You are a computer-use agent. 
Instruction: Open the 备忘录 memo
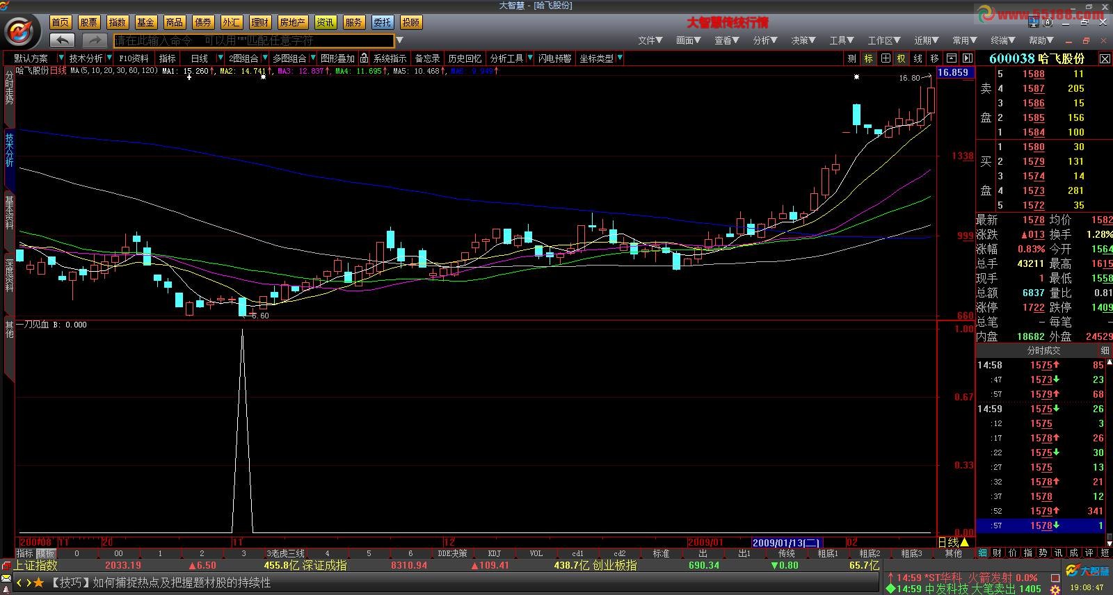point(427,58)
